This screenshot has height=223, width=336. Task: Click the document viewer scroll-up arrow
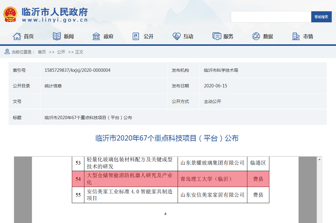pos(319,159)
